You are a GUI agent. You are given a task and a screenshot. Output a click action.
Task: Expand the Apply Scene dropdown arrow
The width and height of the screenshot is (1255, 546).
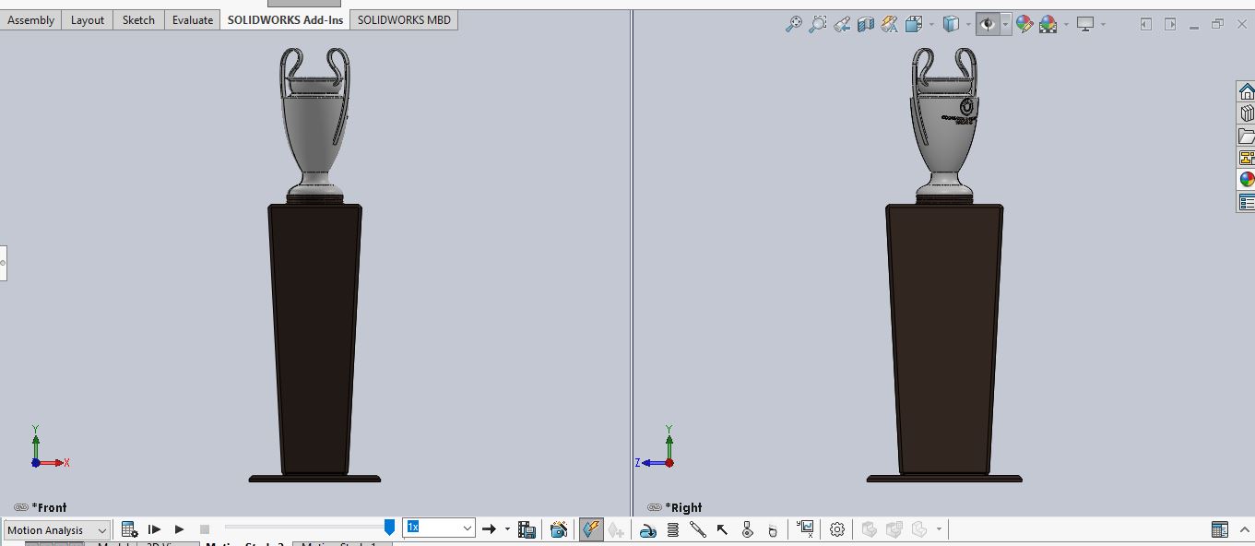[x=1066, y=24]
